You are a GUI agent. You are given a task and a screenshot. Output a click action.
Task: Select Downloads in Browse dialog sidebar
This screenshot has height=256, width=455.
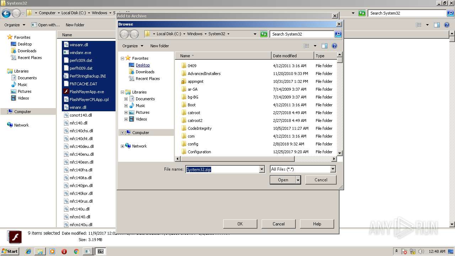[x=145, y=72]
